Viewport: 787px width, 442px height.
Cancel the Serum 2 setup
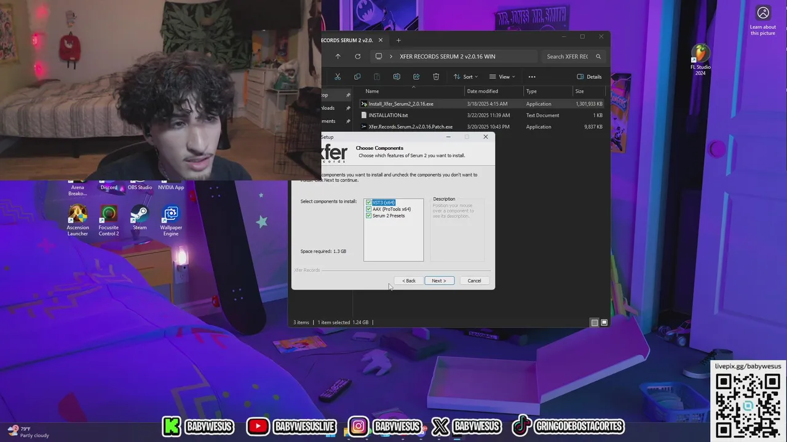click(474, 281)
